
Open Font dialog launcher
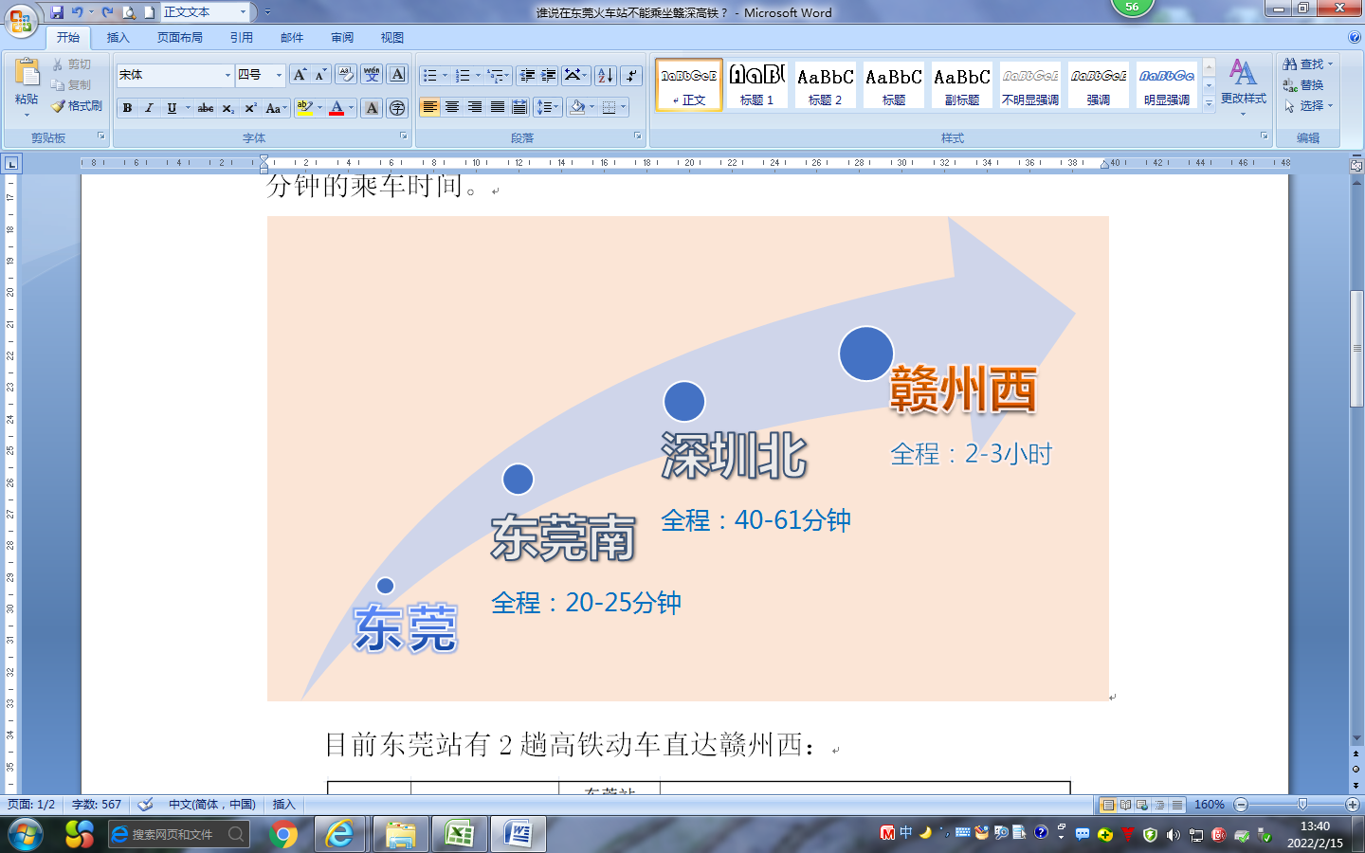tap(404, 136)
